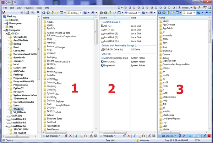Click the lightning icon beside 126 Objects

66,136
